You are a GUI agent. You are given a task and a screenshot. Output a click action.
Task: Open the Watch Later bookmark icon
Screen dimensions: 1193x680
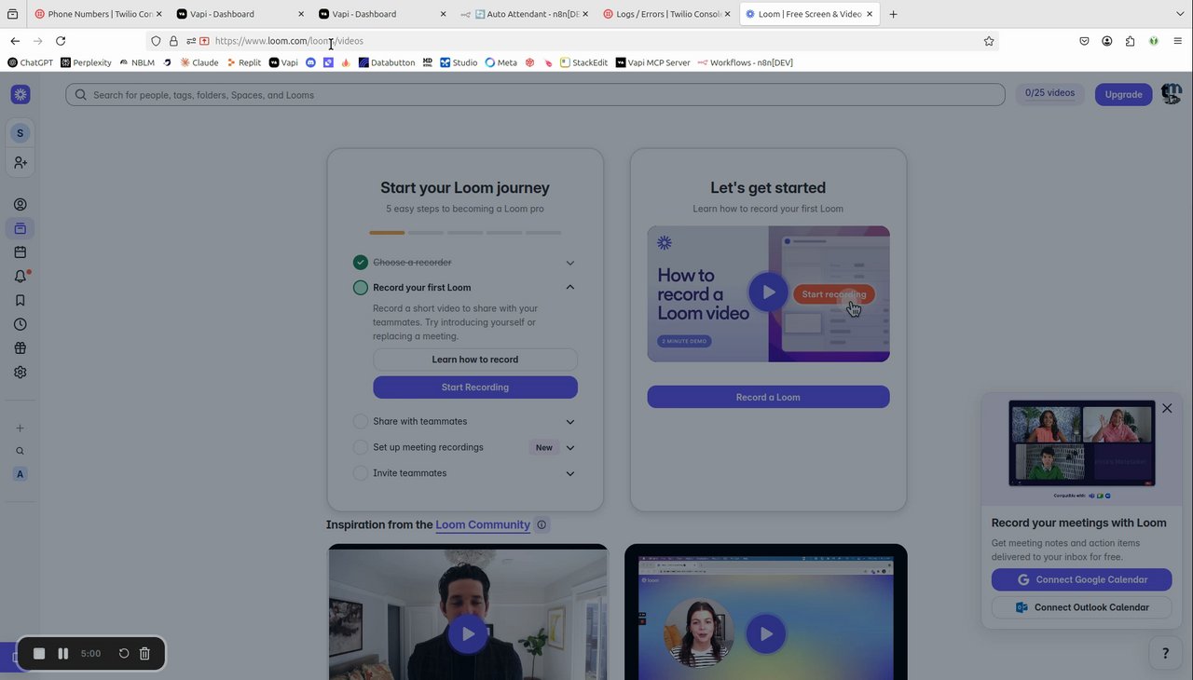21,300
